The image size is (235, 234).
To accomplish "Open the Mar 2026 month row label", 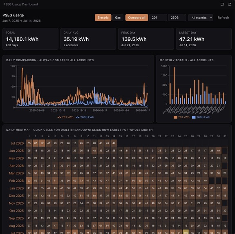I will pyautogui.click(x=16, y=173).
